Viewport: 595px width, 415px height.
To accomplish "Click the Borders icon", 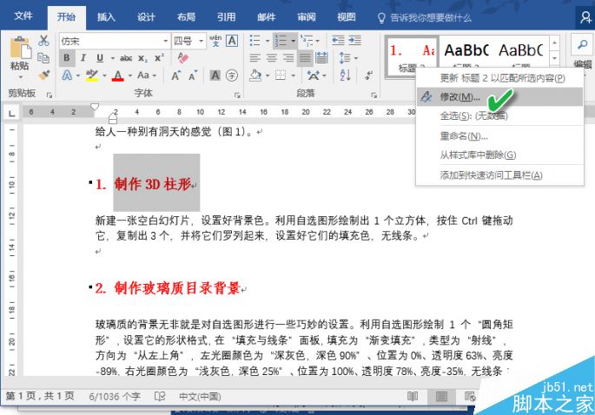I will tap(281, 76).
